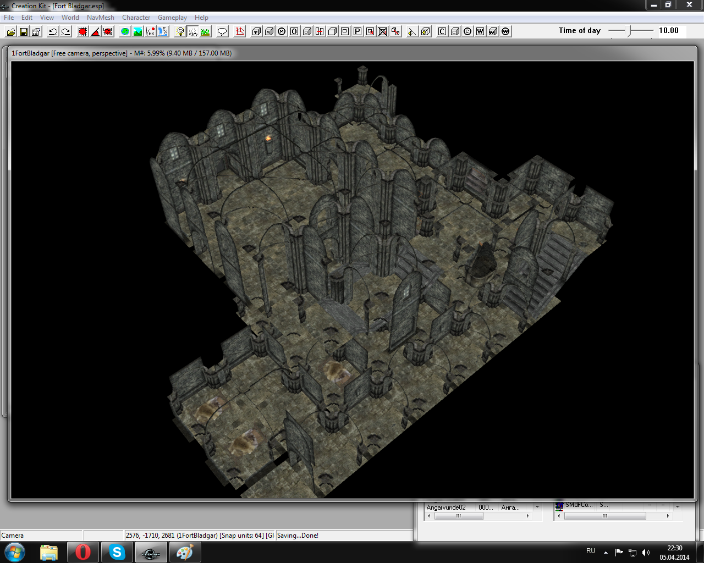Save the plugin with the floppy disk icon

[24, 32]
